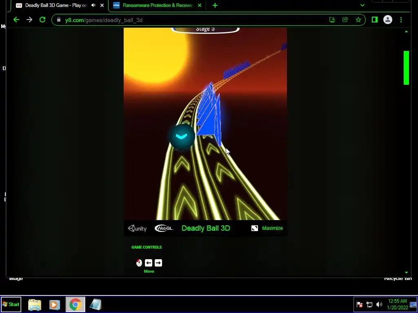This screenshot has width=418, height=313.
Task: Click the Stage 5 banner in the game
Action: pos(205,29)
